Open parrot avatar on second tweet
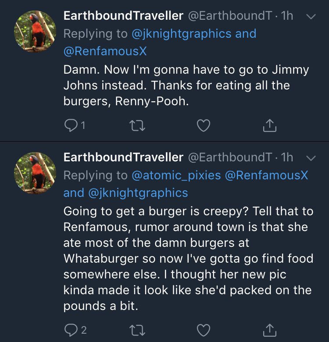329x342 pixels. (x=35, y=173)
